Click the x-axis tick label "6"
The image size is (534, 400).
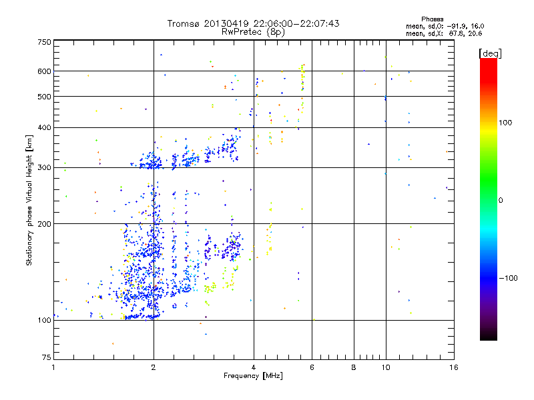312,367
